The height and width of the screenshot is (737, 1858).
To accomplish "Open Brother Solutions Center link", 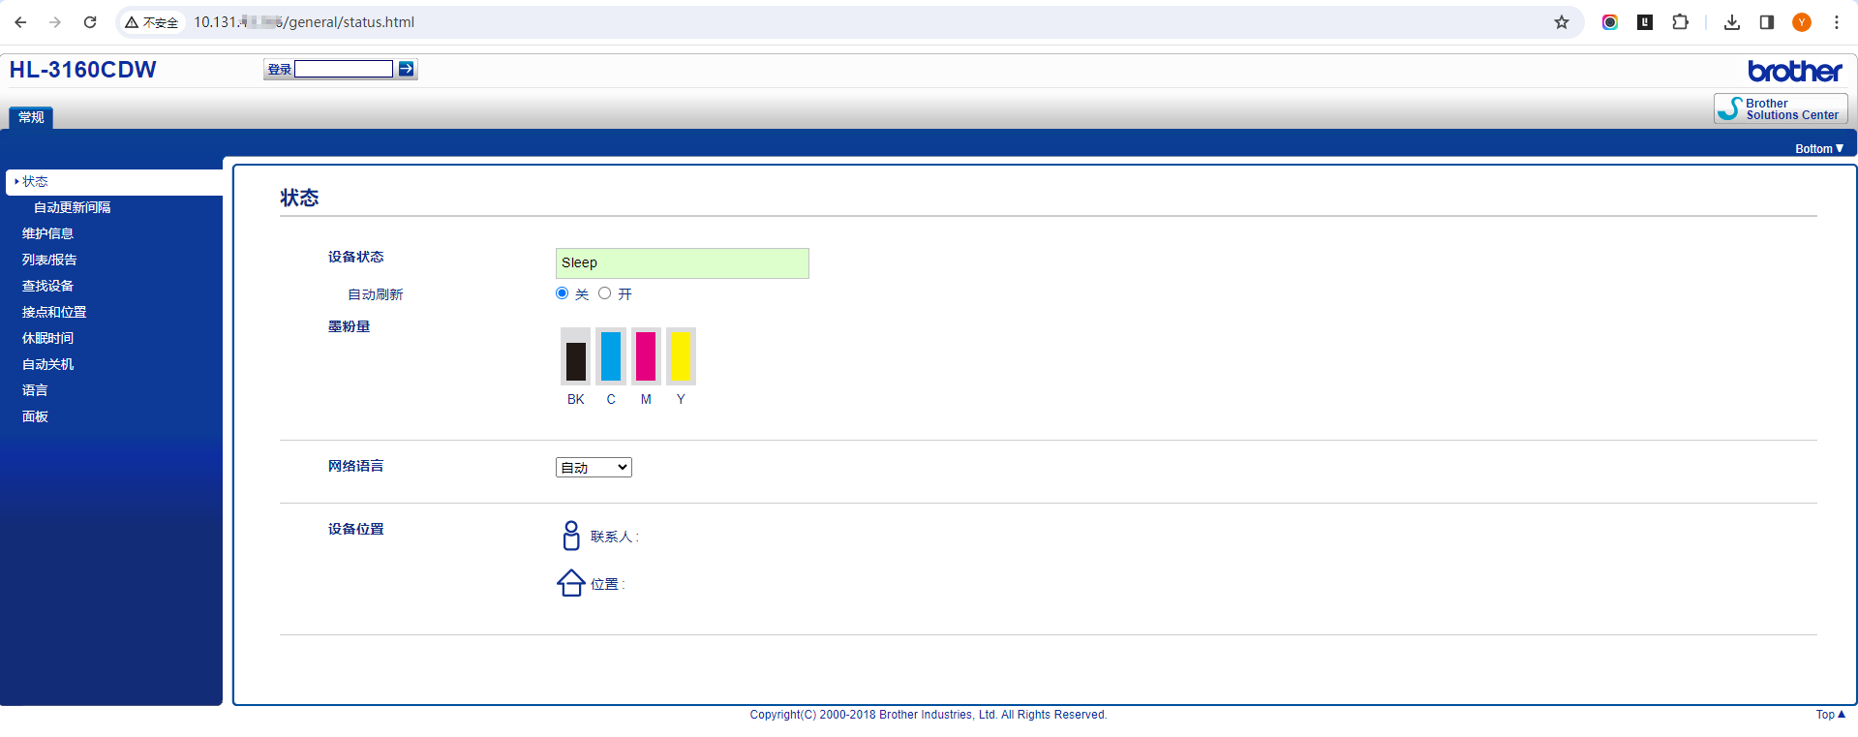I will pyautogui.click(x=1781, y=108).
